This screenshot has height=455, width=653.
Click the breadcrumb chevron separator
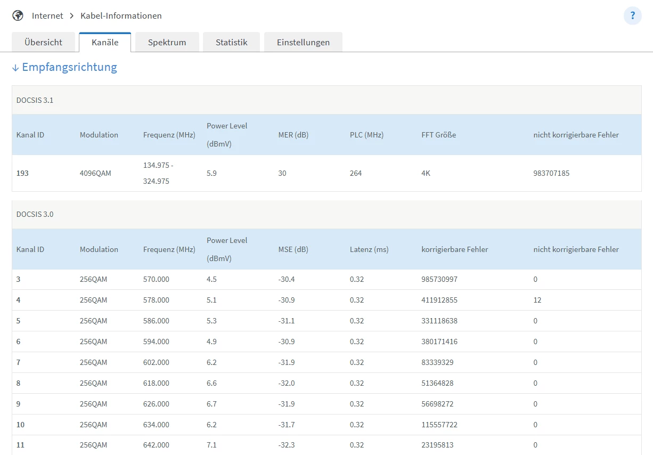click(72, 15)
